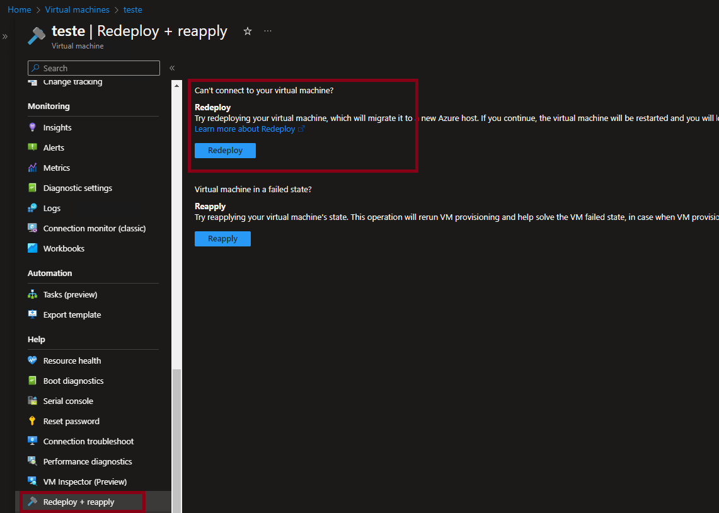This screenshot has height=513, width=719.
Task: Go to teste breadcrumb link
Action: 132,9
